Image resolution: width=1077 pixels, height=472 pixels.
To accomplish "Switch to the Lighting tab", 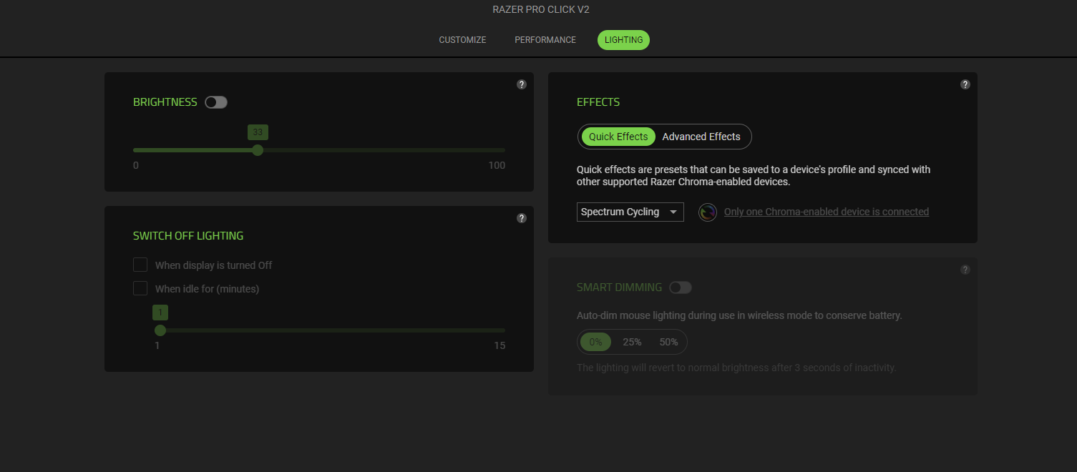I will tap(623, 40).
